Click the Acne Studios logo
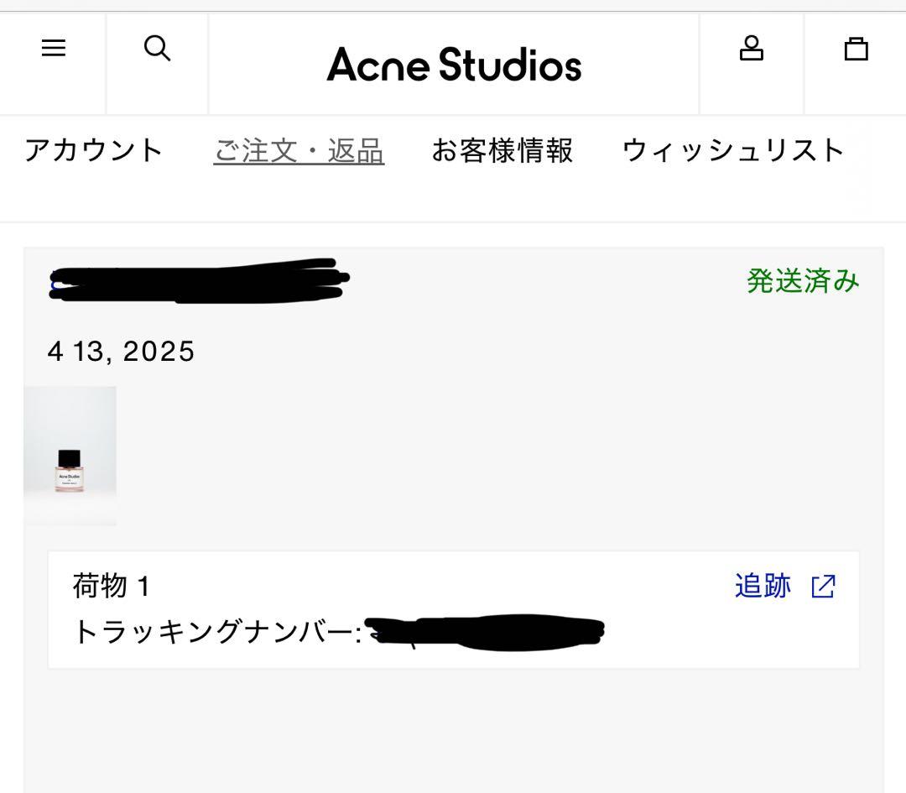 click(x=453, y=65)
